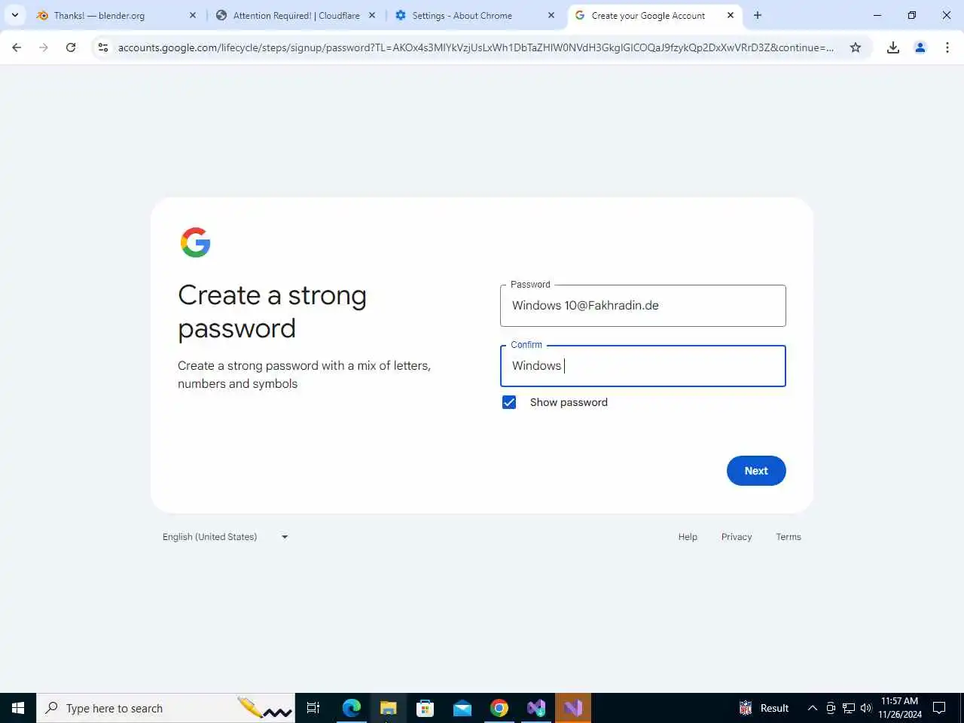Image resolution: width=964 pixels, height=723 pixels.
Task: Open the Help link
Action: click(688, 537)
